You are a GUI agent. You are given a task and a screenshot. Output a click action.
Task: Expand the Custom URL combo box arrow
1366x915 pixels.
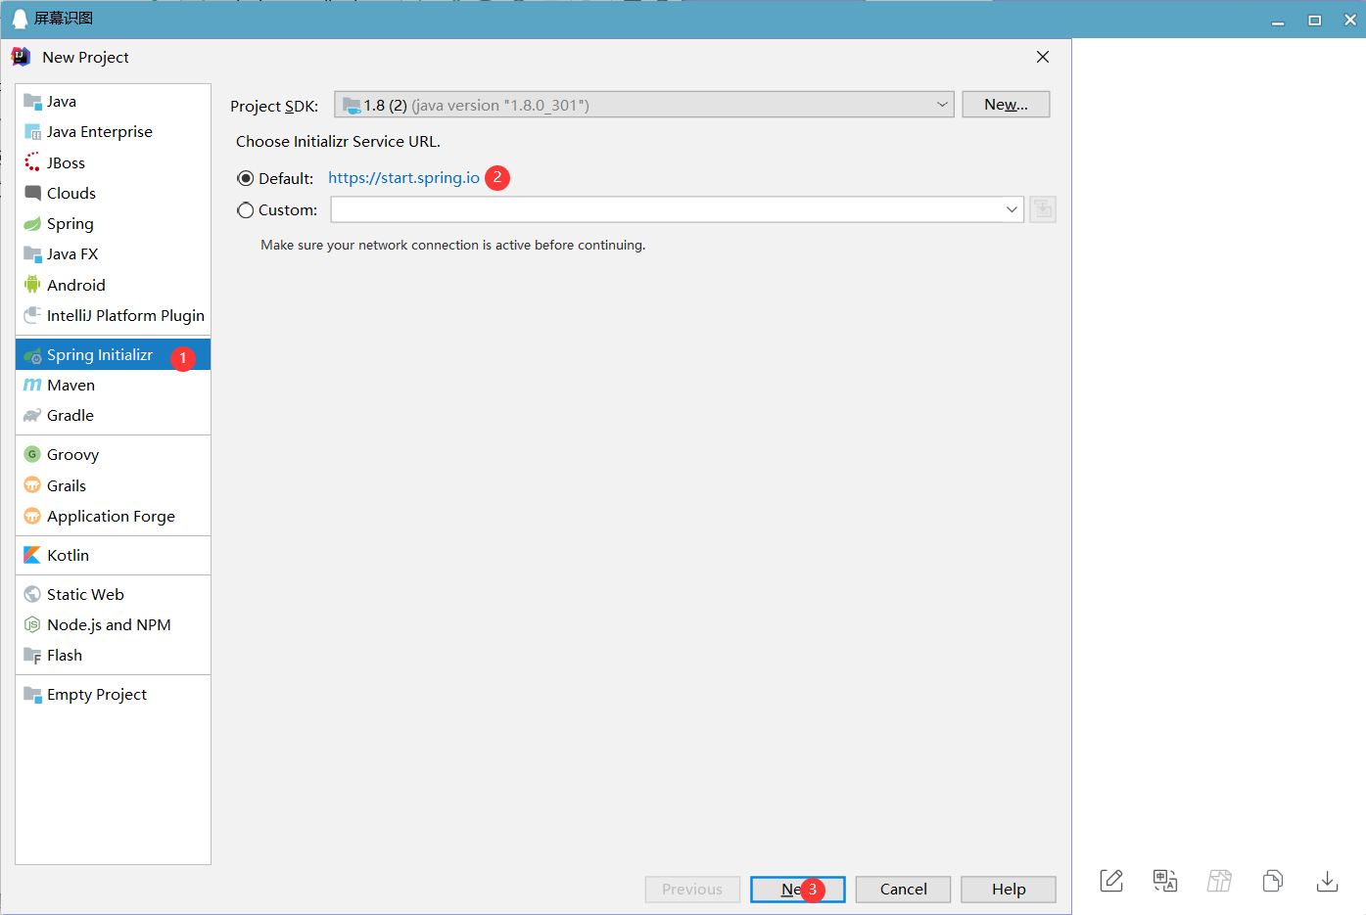pyautogui.click(x=1012, y=209)
